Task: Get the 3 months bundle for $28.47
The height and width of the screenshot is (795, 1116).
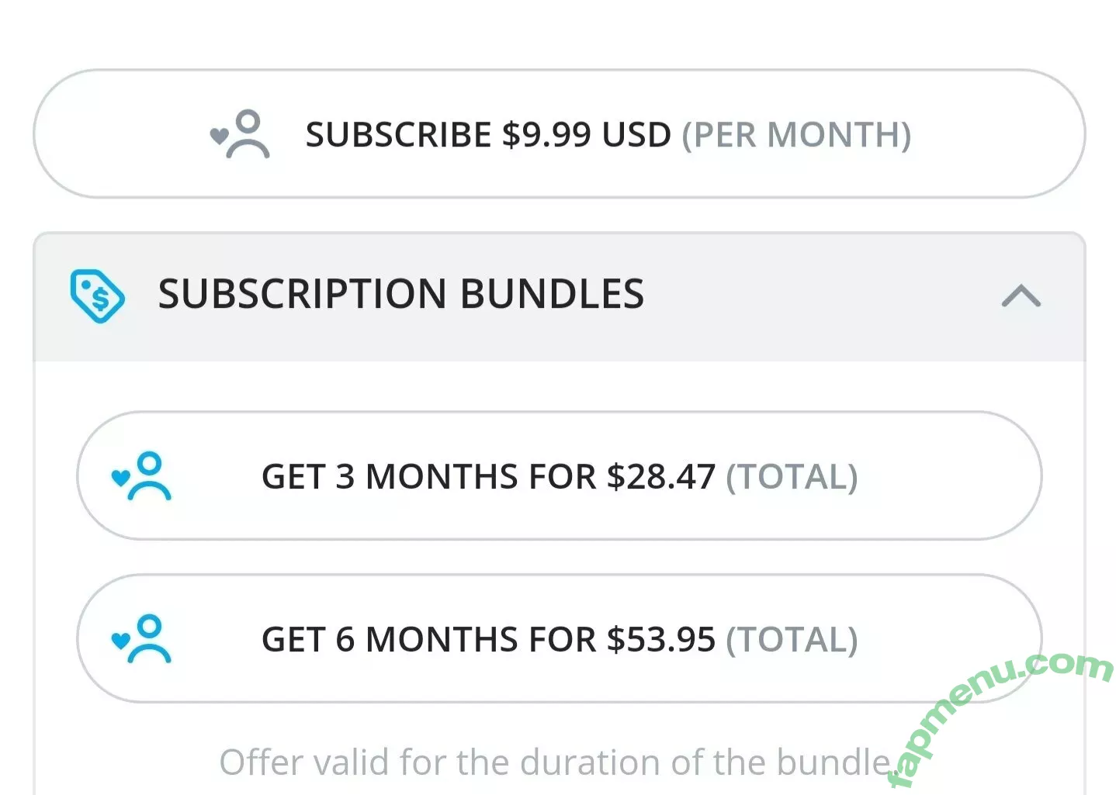Action: point(559,476)
